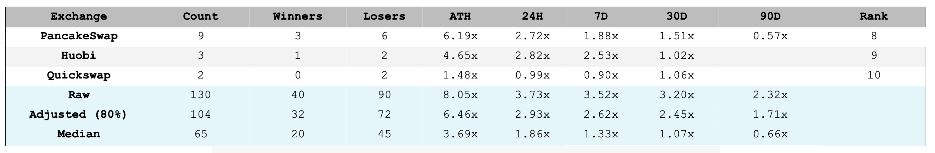Select the 30D column header
Viewport: 935px width, 153px height.
[677, 17]
